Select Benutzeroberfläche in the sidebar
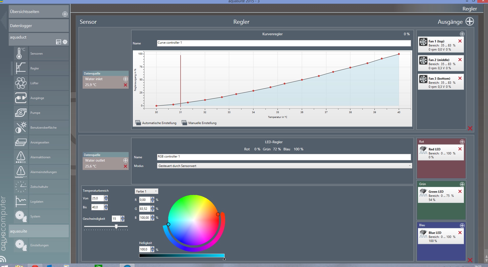 pos(43,128)
